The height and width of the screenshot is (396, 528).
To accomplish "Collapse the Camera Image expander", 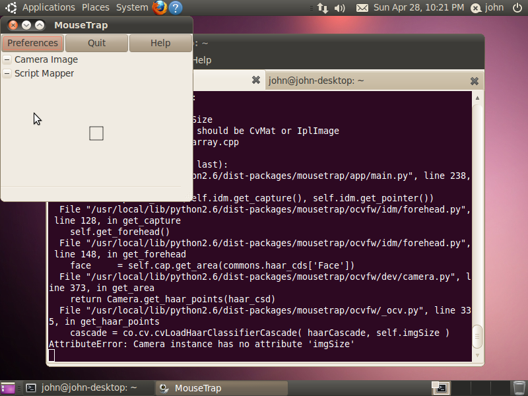I will click(7, 59).
